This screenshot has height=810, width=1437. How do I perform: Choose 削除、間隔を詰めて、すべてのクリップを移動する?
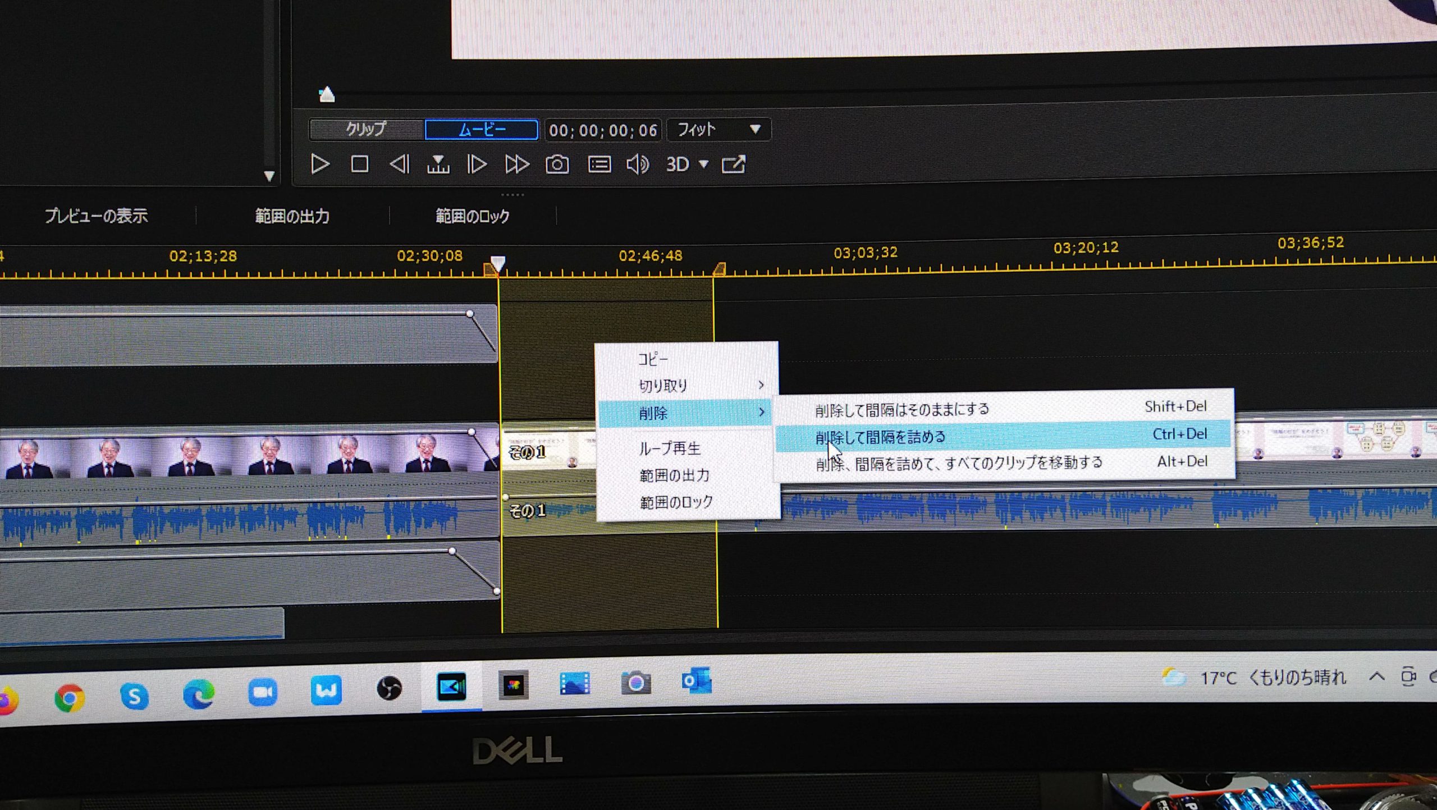1005,463
